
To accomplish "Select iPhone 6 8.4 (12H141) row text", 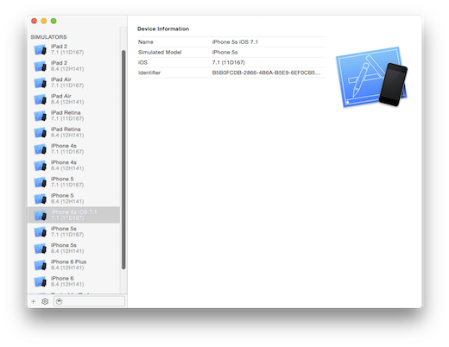I will 67,281.
